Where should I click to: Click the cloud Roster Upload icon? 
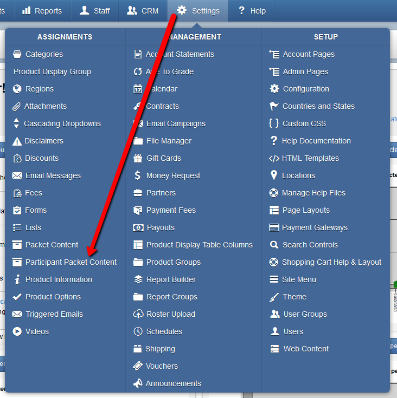click(x=138, y=314)
